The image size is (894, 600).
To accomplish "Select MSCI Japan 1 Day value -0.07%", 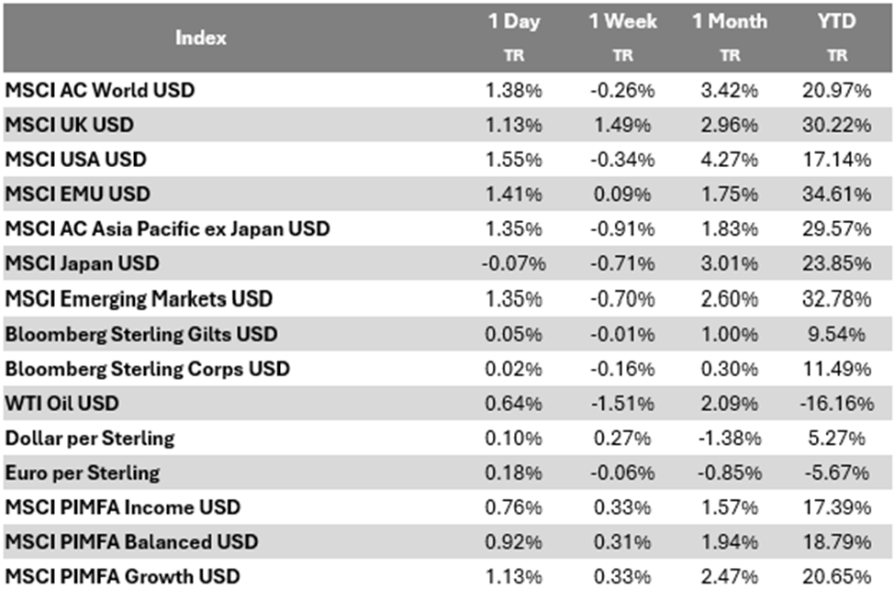I will [512, 264].
